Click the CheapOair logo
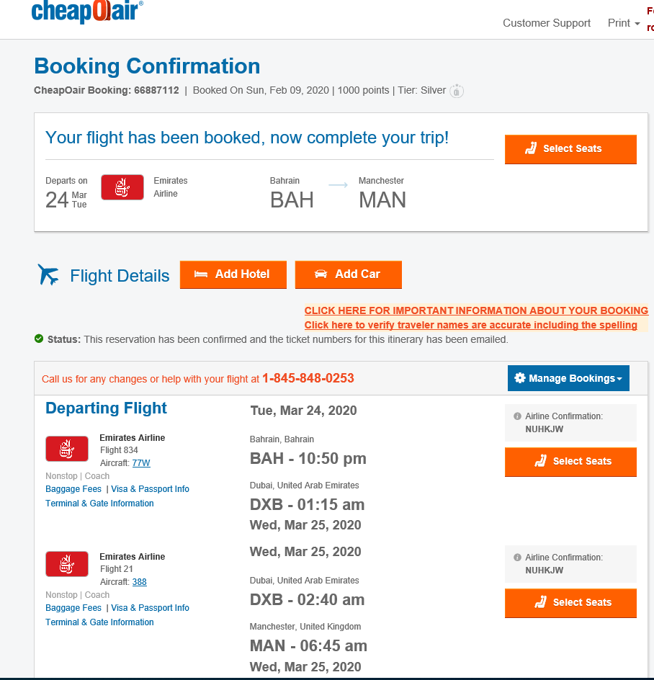The image size is (654, 680). coord(87,12)
